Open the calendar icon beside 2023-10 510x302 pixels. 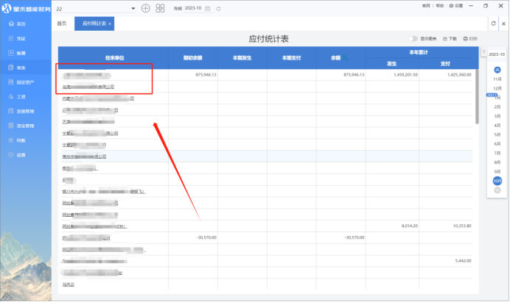[208, 8]
